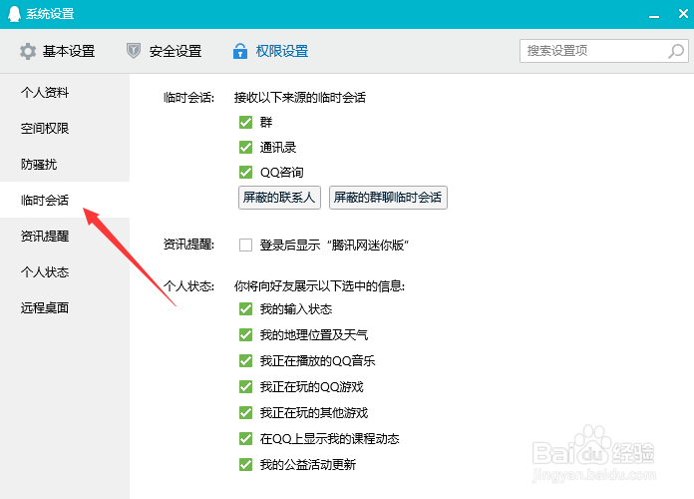Click the 屏蔽的群聊临时会话 button
Viewport: 694px width, 499px height.
(388, 198)
